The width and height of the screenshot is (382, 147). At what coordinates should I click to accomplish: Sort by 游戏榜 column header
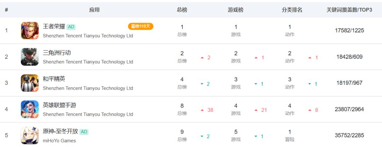pyautogui.click(x=236, y=10)
